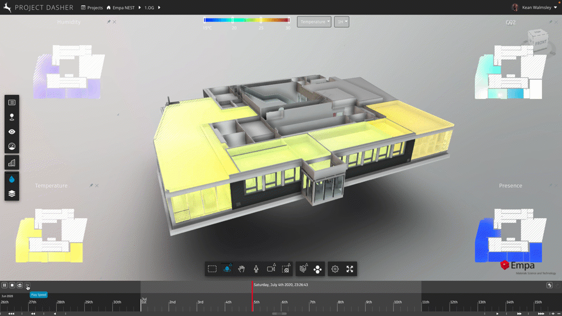Open the building levels icon

point(12,163)
